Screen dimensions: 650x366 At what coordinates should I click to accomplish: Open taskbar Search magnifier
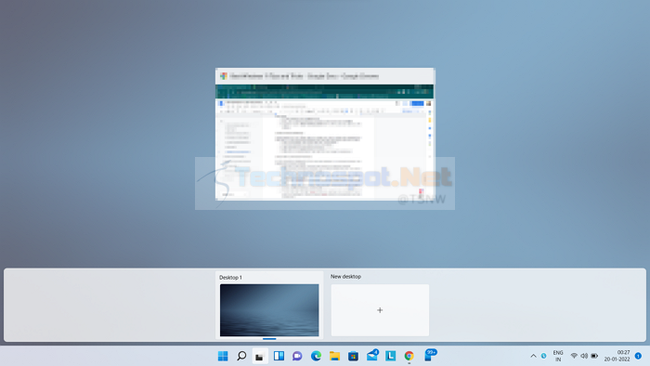[241, 356]
